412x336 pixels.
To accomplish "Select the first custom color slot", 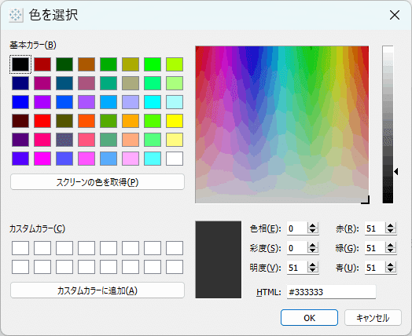I will [20, 248].
